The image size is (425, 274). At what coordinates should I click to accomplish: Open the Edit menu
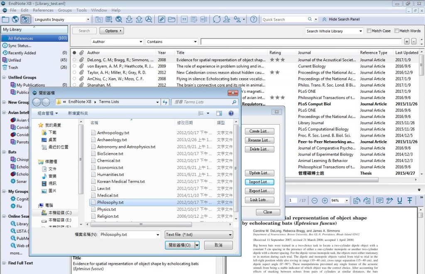(24, 10)
